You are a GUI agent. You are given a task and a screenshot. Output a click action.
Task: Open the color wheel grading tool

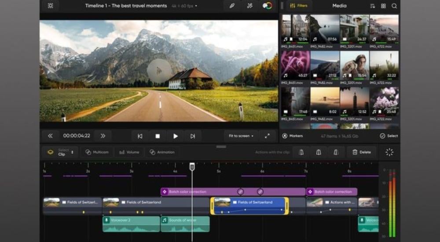coord(267,6)
